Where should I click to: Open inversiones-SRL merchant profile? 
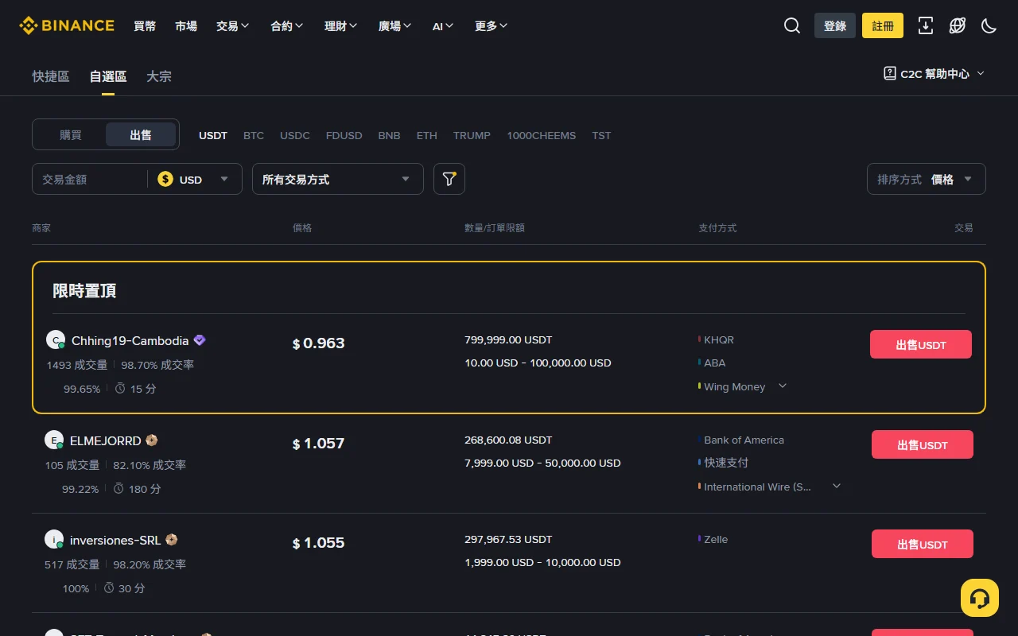click(x=115, y=540)
